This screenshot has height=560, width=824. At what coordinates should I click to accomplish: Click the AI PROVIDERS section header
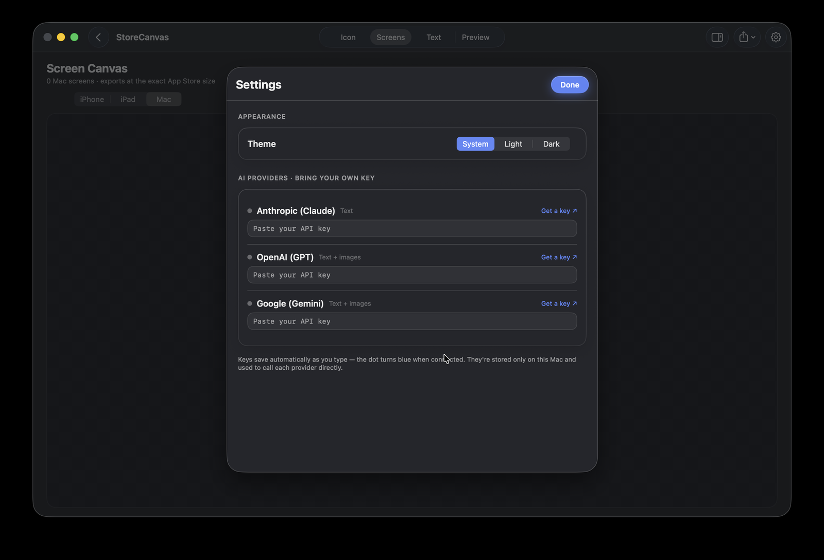point(306,178)
